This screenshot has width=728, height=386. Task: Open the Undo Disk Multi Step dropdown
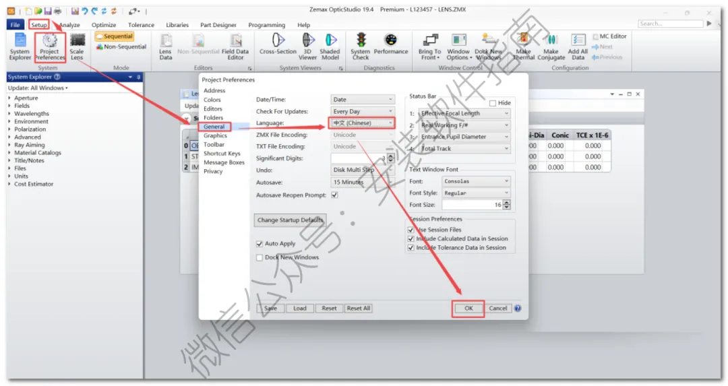pyautogui.click(x=363, y=170)
